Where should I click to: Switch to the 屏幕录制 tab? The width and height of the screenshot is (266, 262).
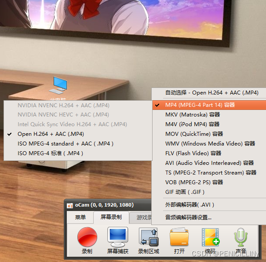click(x=111, y=217)
